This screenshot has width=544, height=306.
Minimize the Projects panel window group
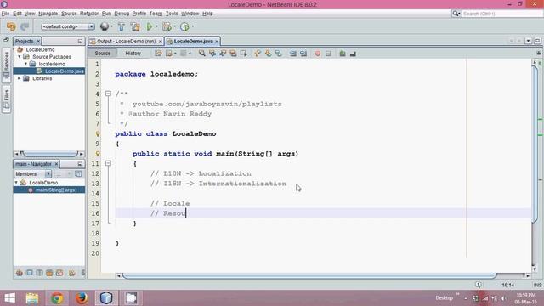(80, 41)
